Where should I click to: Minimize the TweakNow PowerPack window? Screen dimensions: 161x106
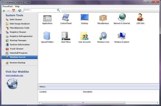(145, 2)
